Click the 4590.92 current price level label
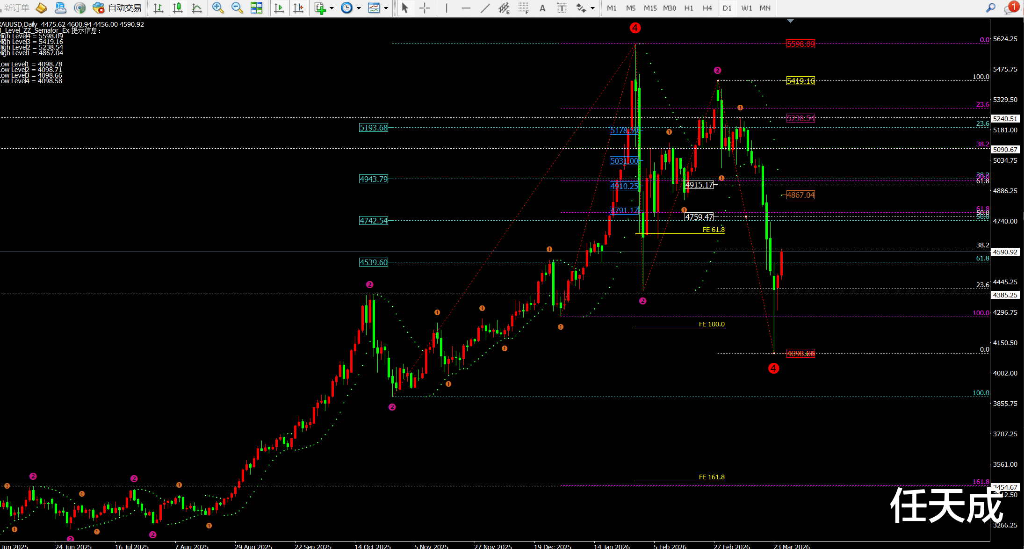Viewport: 1024px width, 549px height. 1005,252
